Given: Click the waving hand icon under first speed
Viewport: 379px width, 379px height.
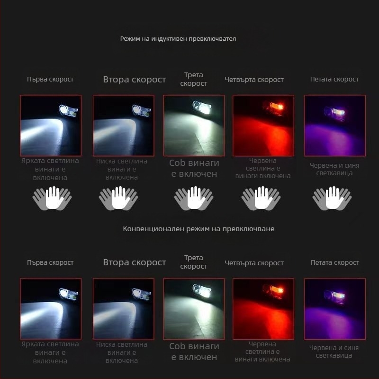Looking at the screenshot, I should click(x=52, y=198).
